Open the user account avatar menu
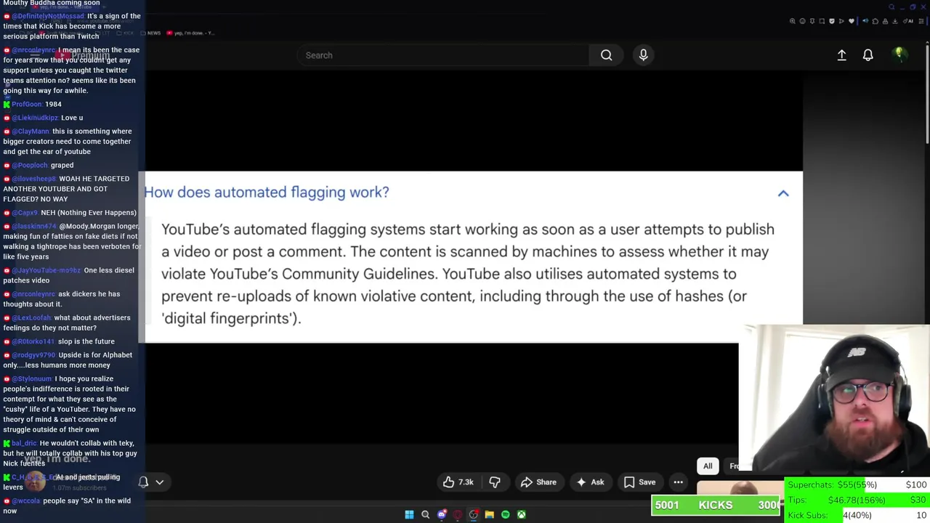Screen dimensions: 930x523 click(899, 55)
